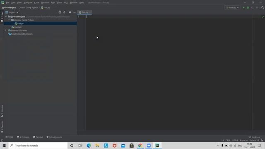265x149 pixels.
Task: Click the tool windows toggle in bottom-left corner
Action: pos(2,140)
